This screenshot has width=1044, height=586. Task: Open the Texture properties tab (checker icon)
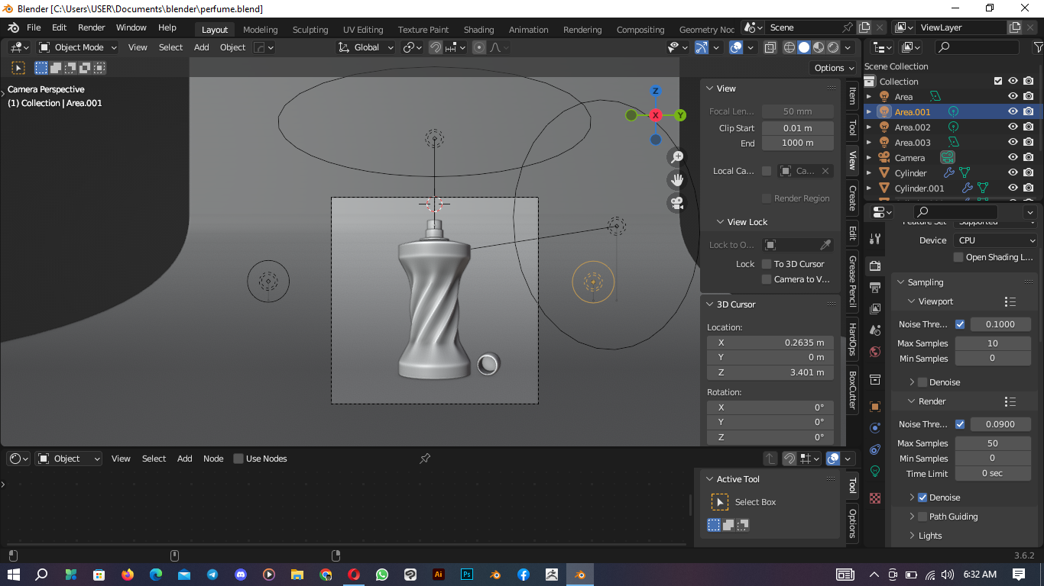[875, 497]
